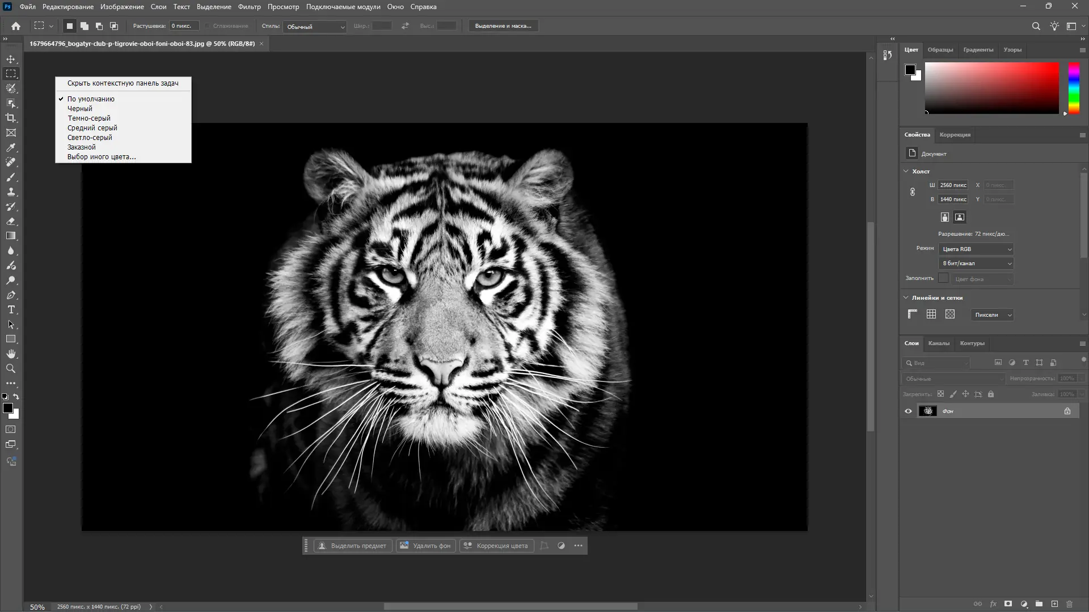
Task: Click the foreground color swatch in Цвет panel
Action: (910, 70)
